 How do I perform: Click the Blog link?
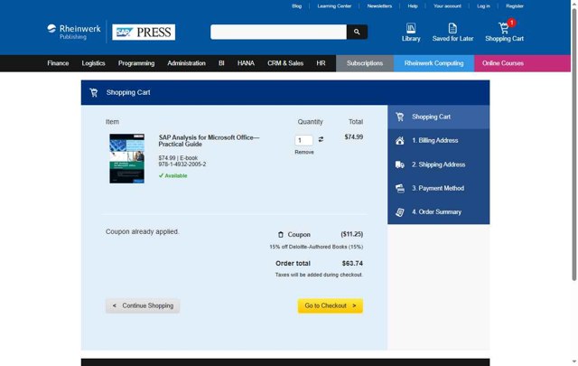(x=297, y=6)
